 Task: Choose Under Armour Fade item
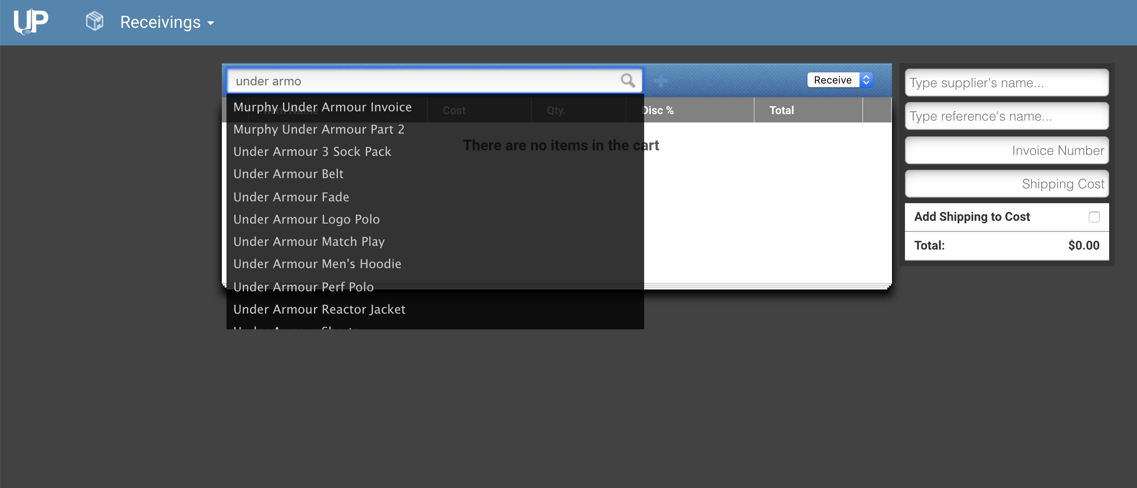291,197
